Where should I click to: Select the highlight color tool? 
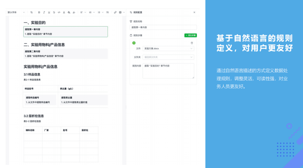(69, 12)
